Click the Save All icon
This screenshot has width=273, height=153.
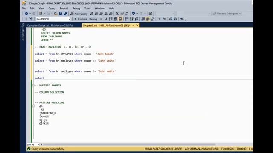(65, 14)
